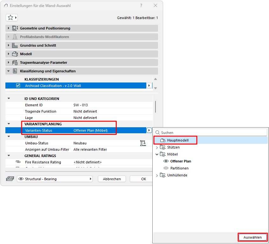269x244 pixels.
Task: Close the Einstellungen für die Wand-Auswahl dialog
Action: 155,5
